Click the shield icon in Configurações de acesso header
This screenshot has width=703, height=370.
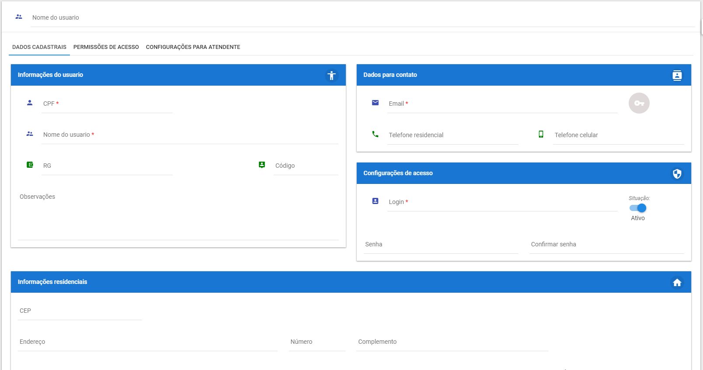point(677,174)
